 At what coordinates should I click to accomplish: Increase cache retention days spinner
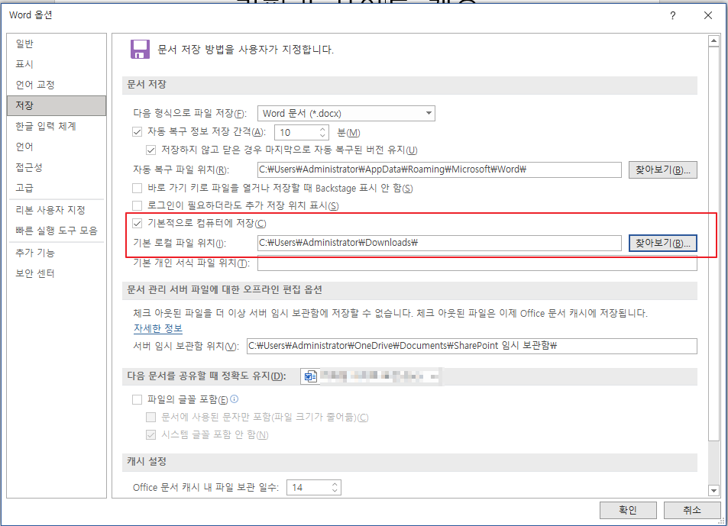pos(335,484)
